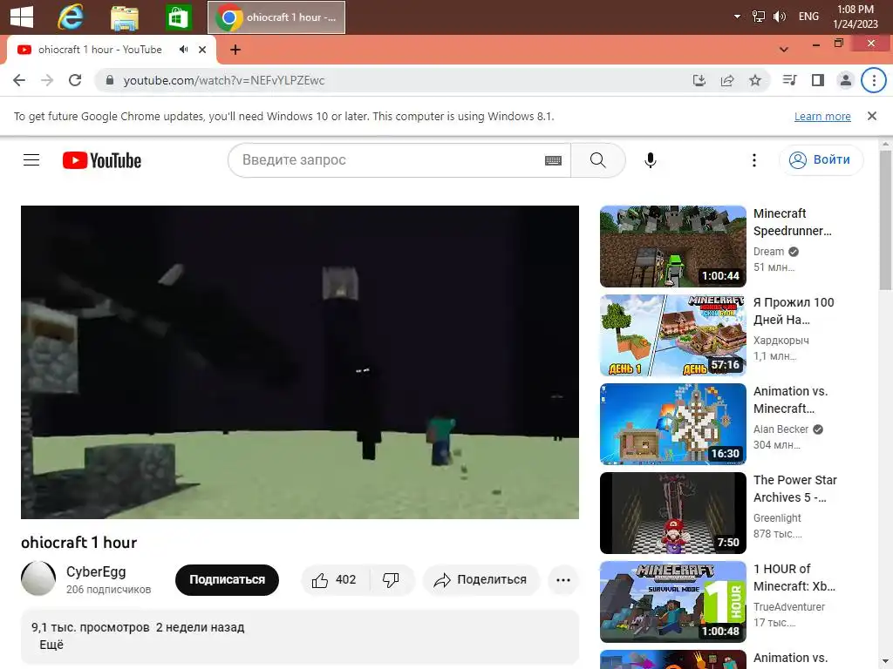893x669 pixels.
Task: Open the network tray icon
Action: pyautogui.click(x=759, y=17)
